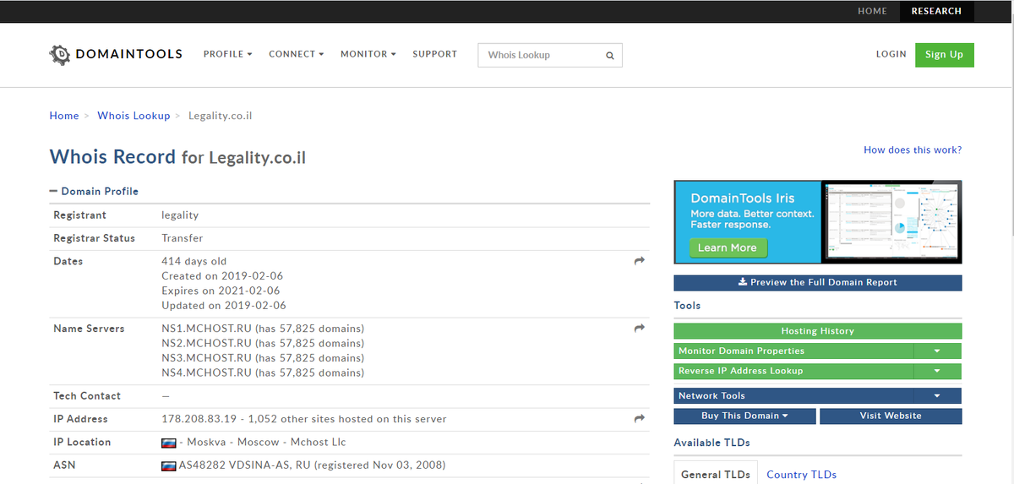Open Whois Lookup breadcrumb link
Image resolution: width=1014 pixels, height=484 pixels.
134,116
